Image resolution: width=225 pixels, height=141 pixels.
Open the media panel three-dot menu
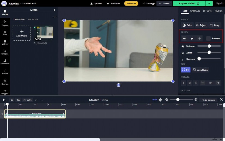pos(55,17)
